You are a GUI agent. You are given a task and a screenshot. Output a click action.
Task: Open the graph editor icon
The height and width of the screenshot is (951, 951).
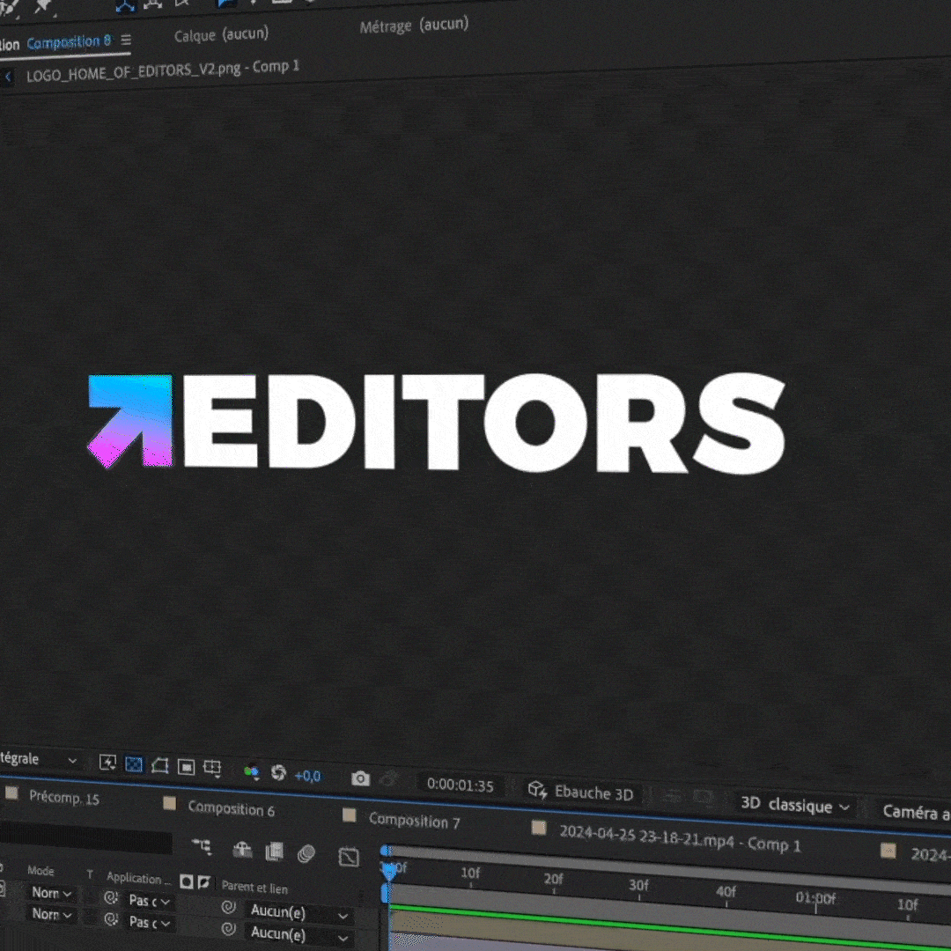(x=349, y=856)
